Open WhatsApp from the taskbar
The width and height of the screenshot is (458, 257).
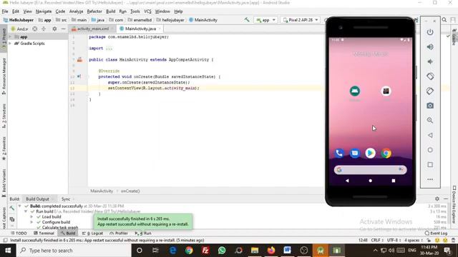coord(222,251)
